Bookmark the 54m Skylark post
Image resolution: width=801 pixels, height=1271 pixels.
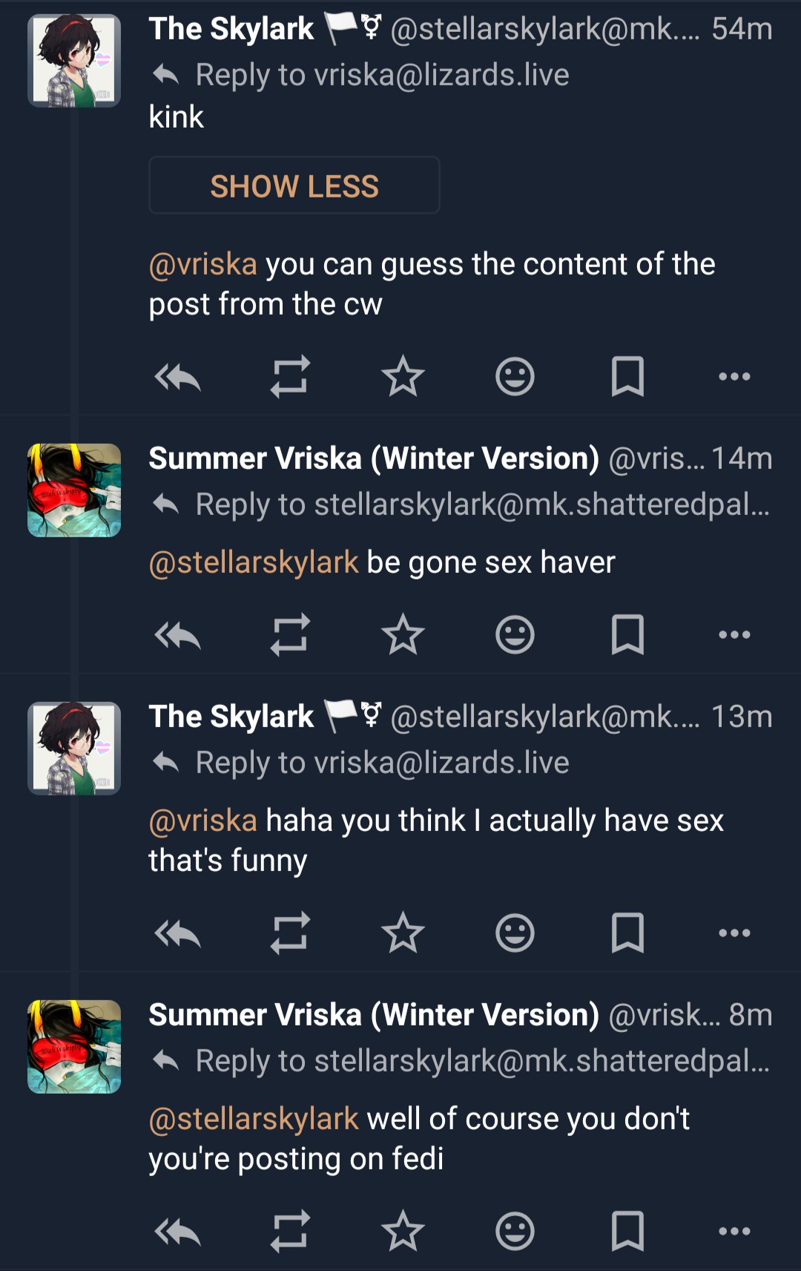pos(627,377)
